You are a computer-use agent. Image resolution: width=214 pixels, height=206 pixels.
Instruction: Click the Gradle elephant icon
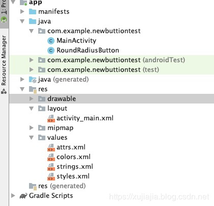click(x=23, y=196)
